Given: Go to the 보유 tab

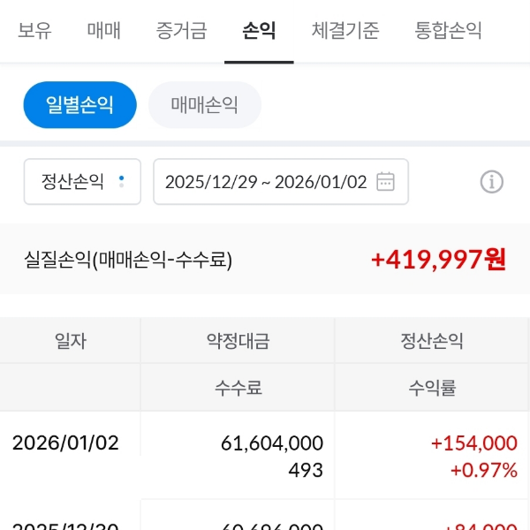Looking at the screenshot, I should (x=34, y=31).
